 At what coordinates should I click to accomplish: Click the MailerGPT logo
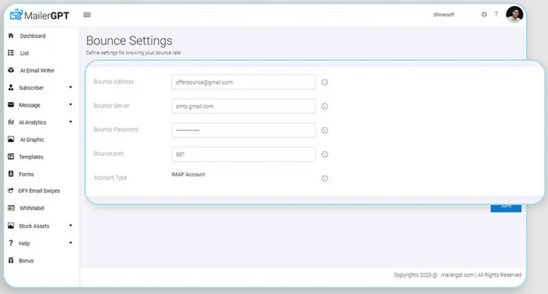(x=39, y=15)
